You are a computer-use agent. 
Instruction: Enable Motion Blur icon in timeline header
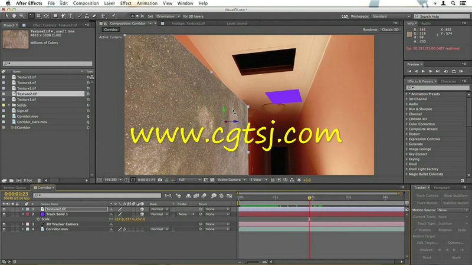point(204,196)
